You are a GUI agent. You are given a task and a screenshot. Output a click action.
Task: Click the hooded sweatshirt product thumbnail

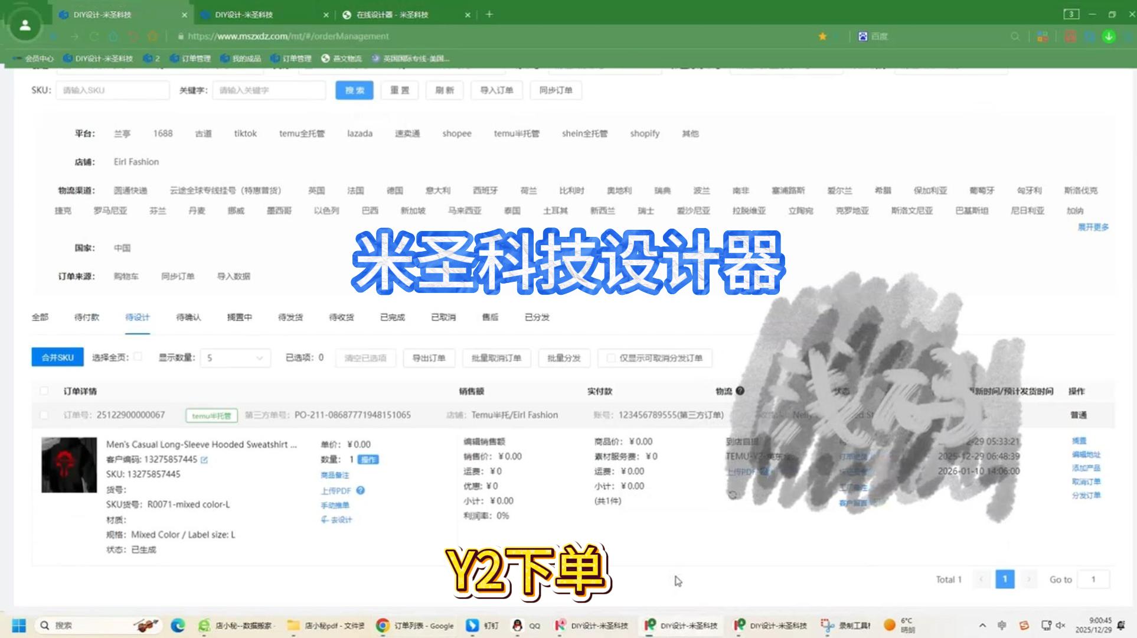69,465
